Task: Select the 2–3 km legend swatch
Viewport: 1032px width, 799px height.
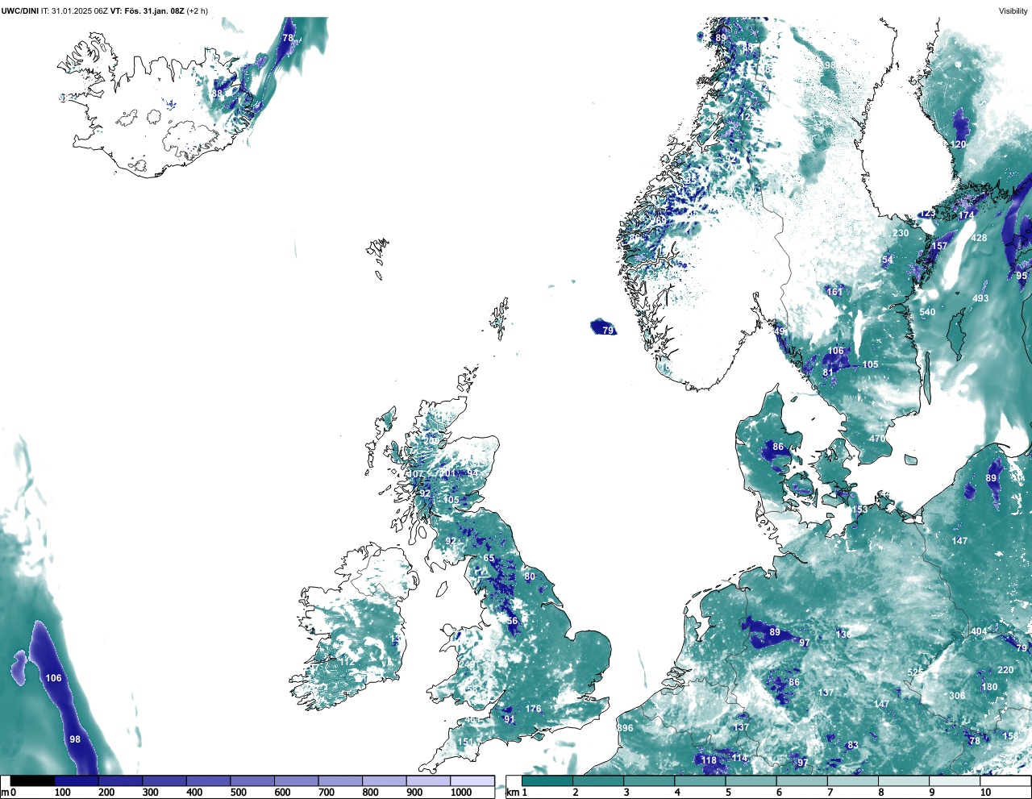Action: pos(598,781)
